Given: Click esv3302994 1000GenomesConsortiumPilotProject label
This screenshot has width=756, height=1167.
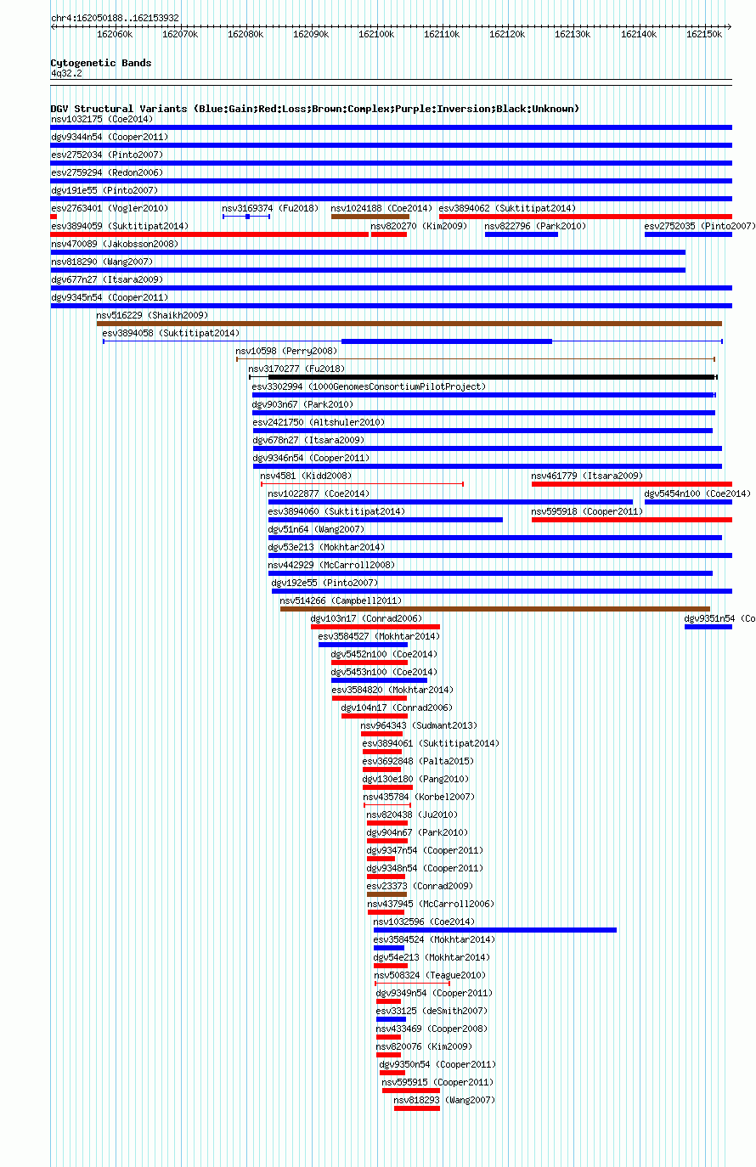Looking at the screenshot, I should [369, 386].
